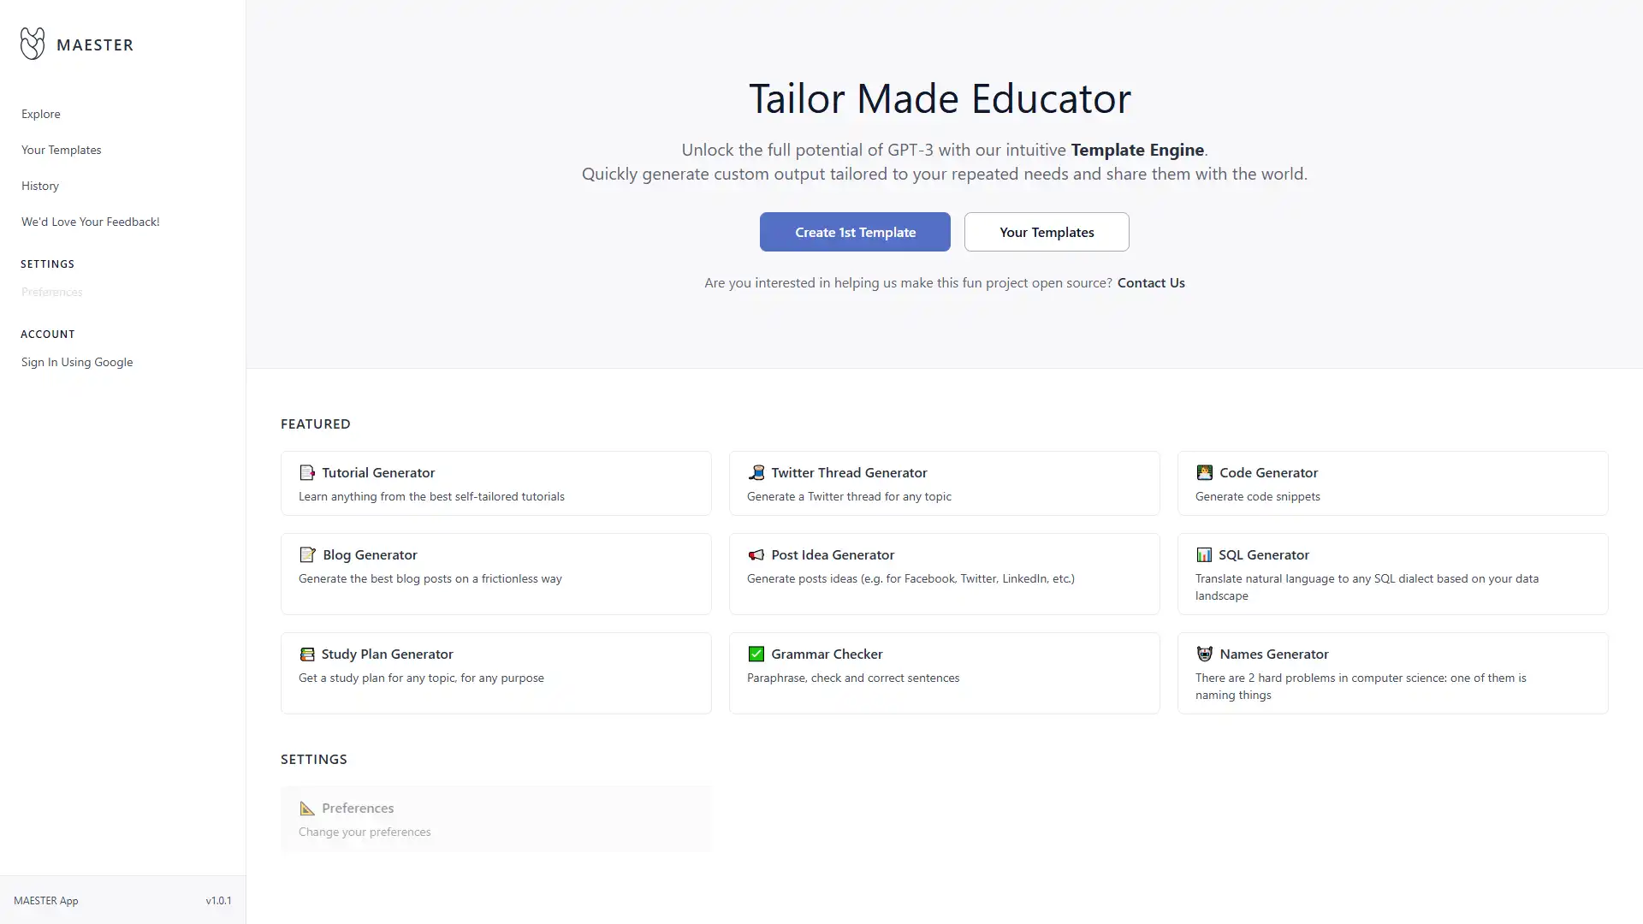Scroll down to Settings section
The height and width of the screenshot is (924, 1643).
click(314, 758)
